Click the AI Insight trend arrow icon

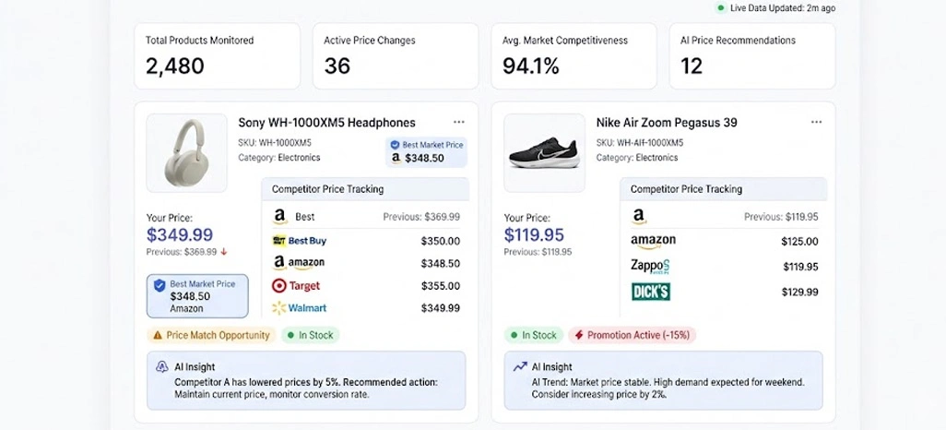[x=519, y=366]
